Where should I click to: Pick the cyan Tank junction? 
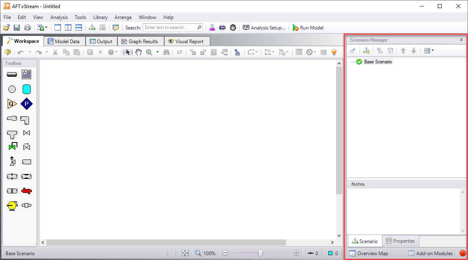pyautogui.click(x=27, y=89)
